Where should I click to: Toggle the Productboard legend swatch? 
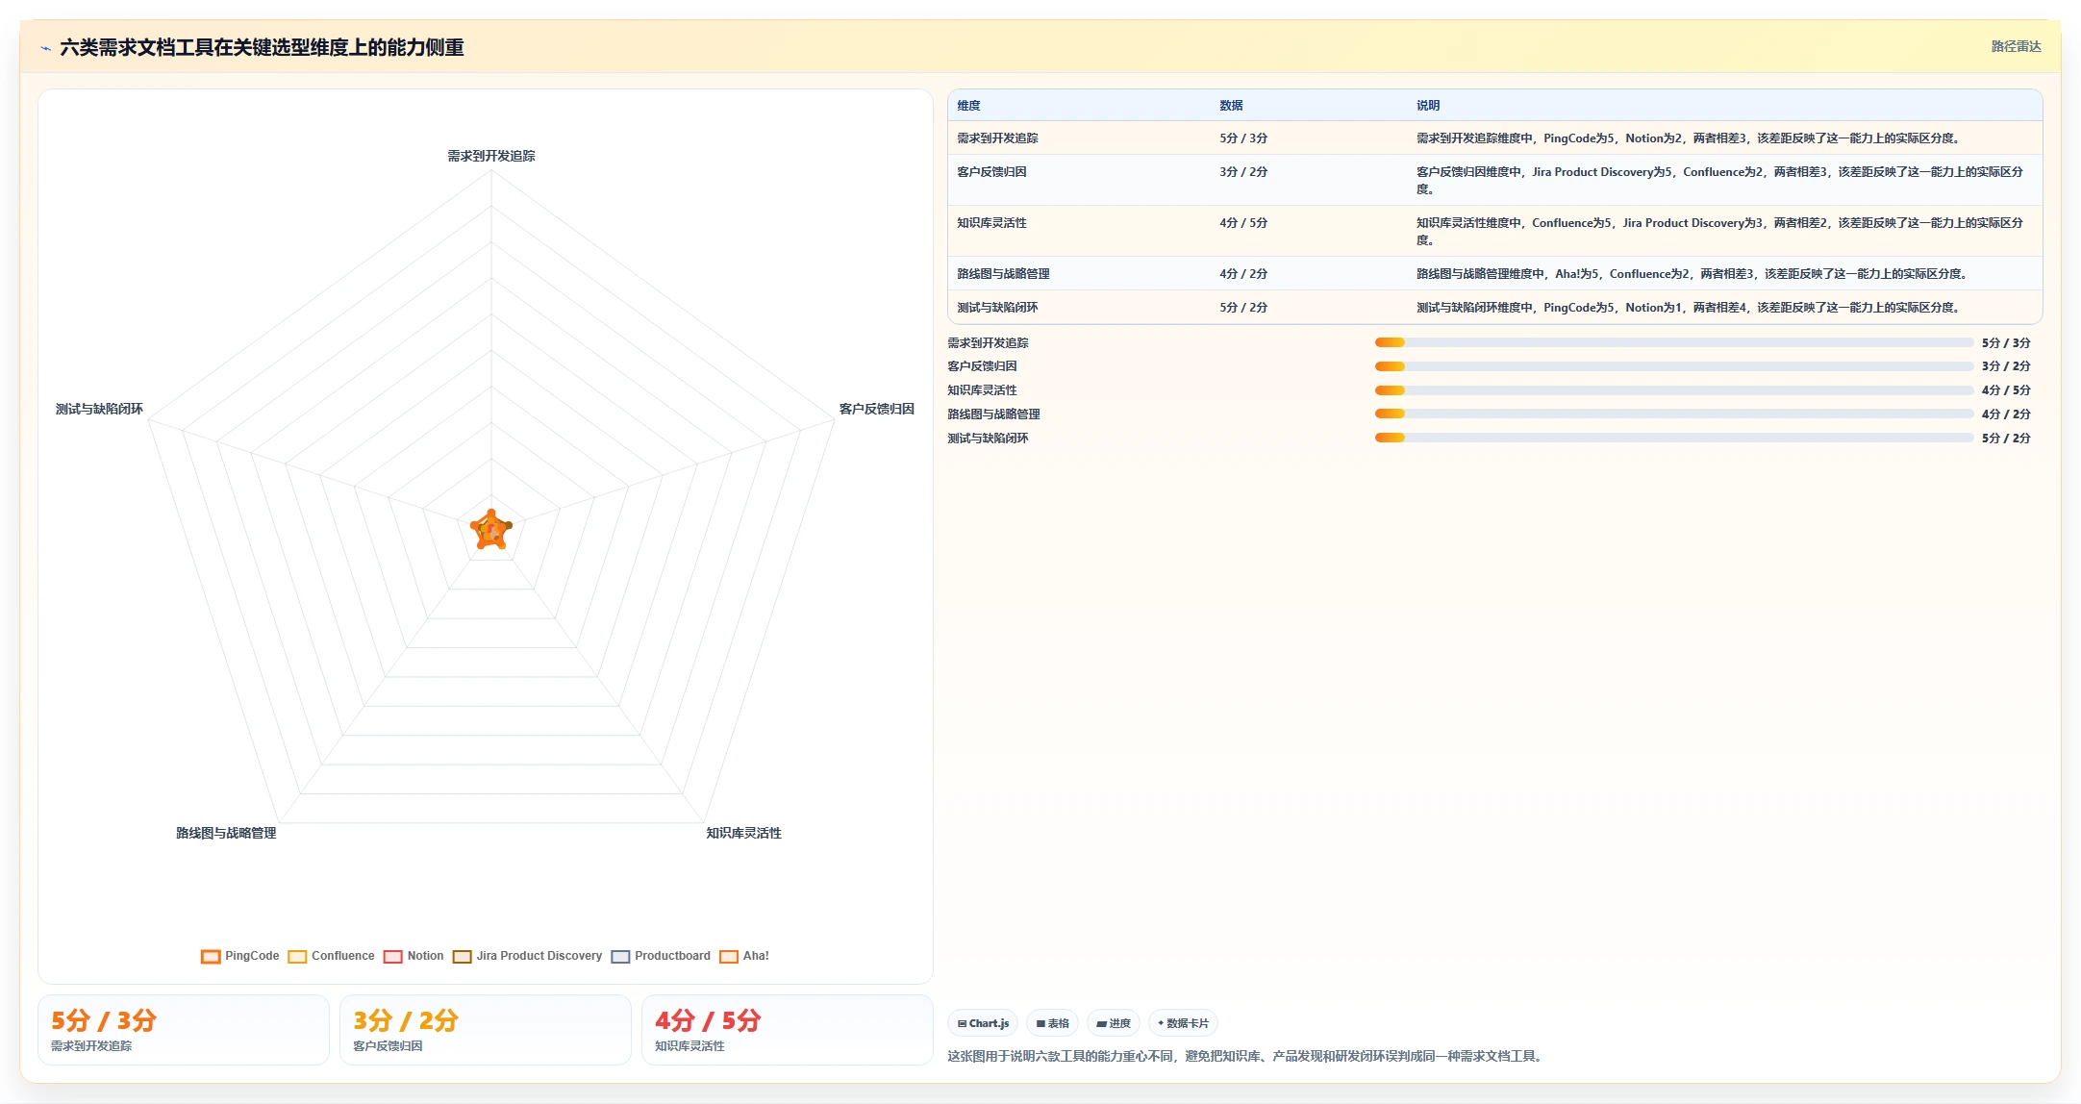pyautogui.click(x=620, y=956)
